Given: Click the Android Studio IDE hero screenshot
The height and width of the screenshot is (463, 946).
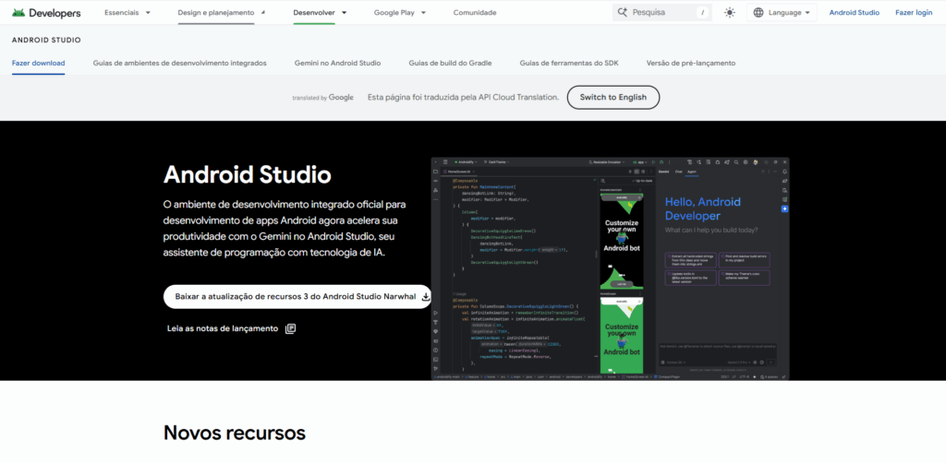Looking at the screenshot, I should 610,268.
